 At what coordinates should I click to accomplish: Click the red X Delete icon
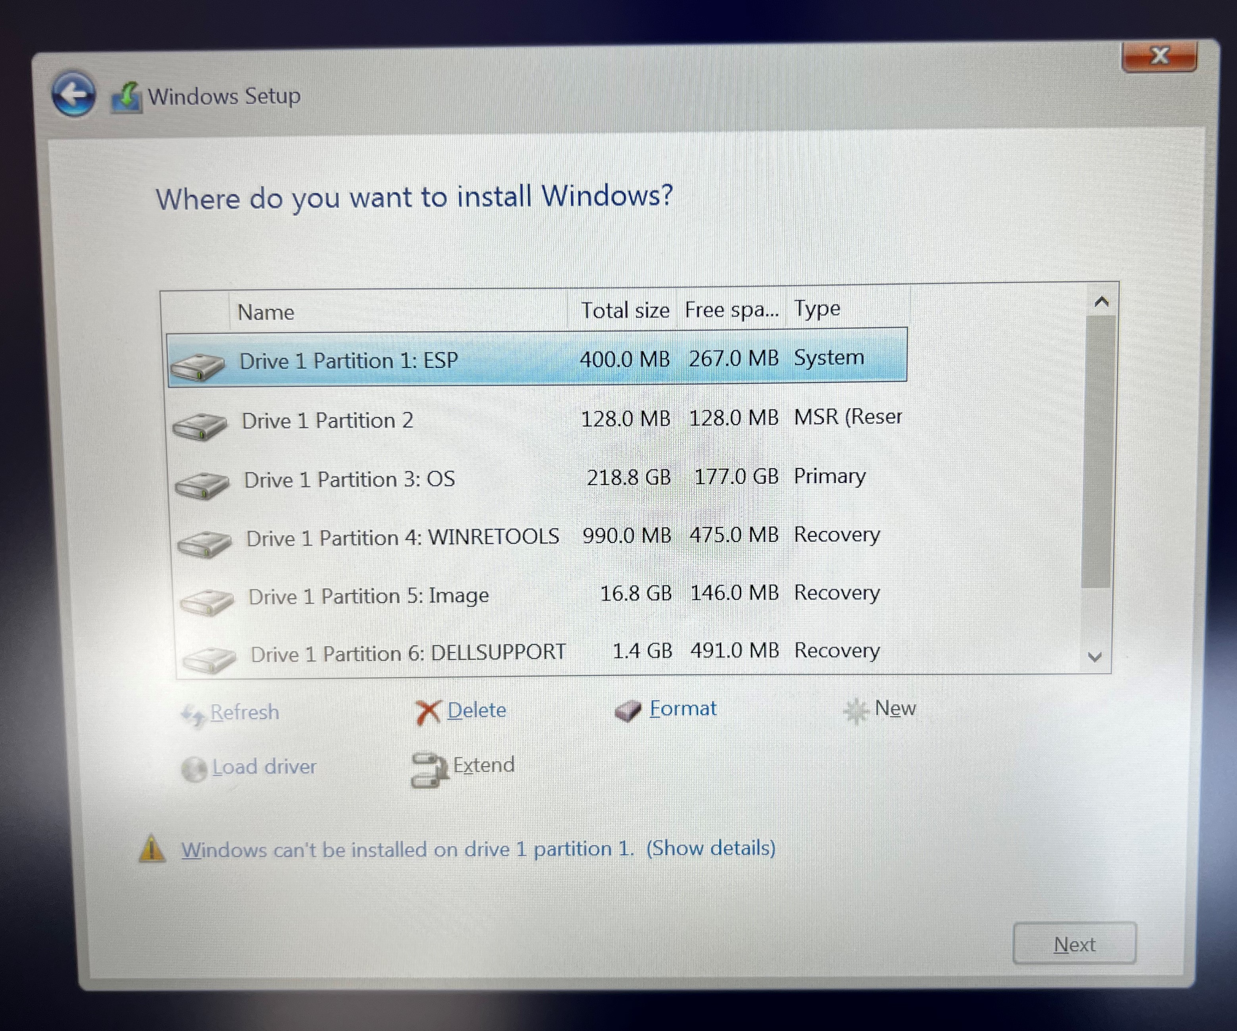click(x=428, y=712)
